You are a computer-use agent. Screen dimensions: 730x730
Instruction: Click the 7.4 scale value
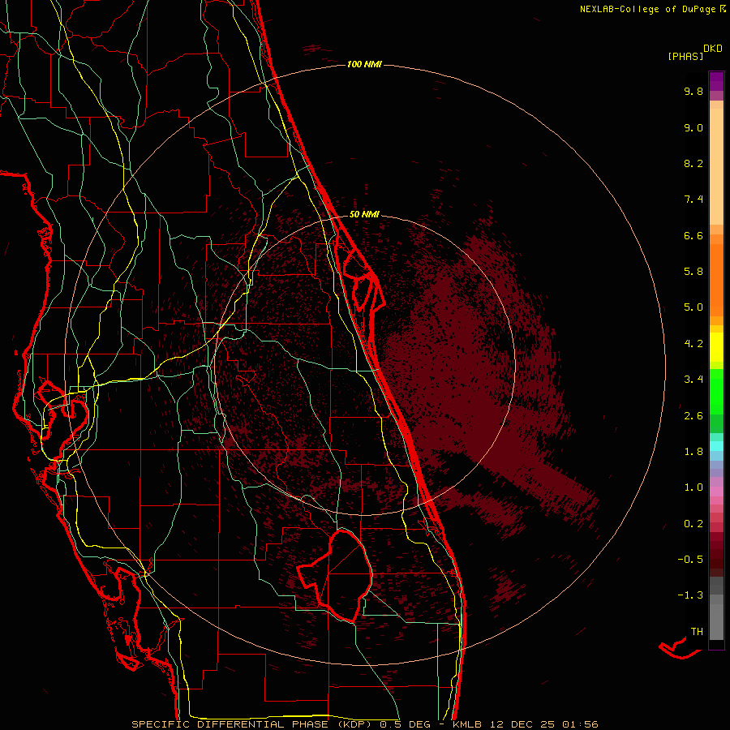[693, 200]
